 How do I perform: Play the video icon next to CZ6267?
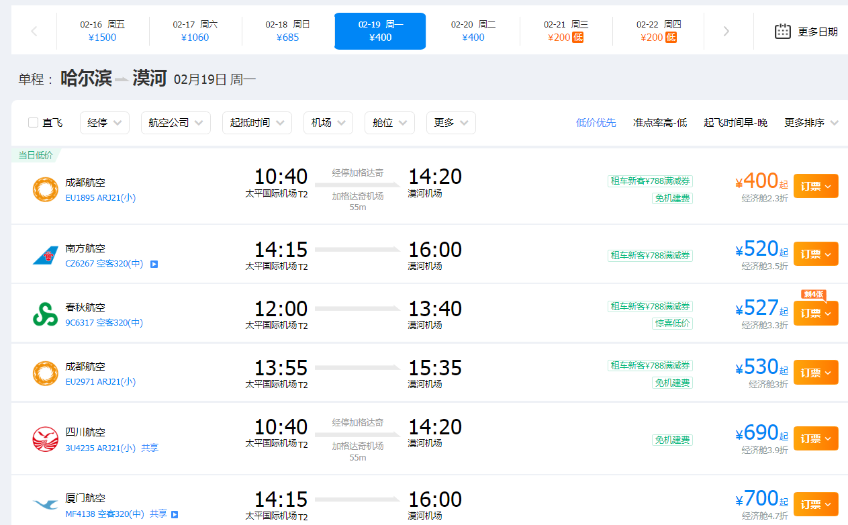point(154,264)
